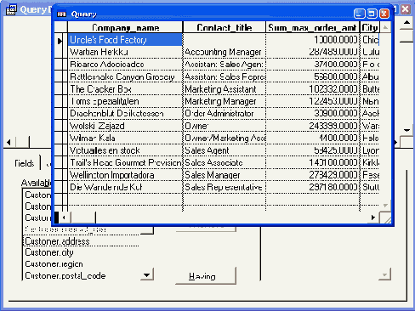Grab the results window size grip
The height and width of the screenshot is (311, 415).
click(x=385, y=218)
